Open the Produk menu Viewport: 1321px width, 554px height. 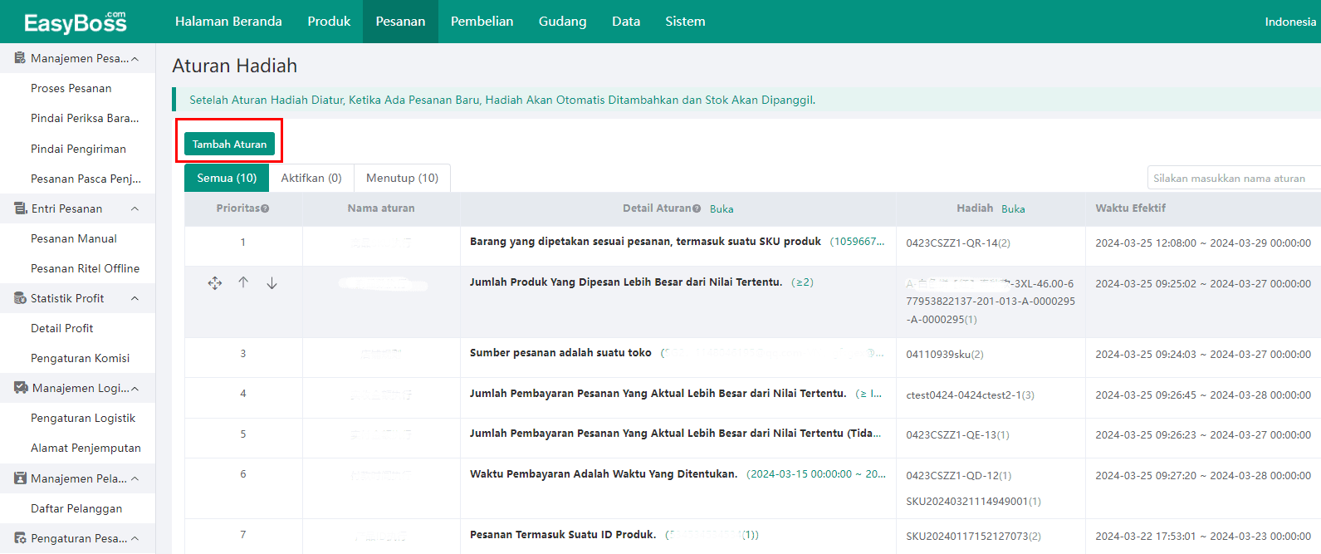click(329, 22)
